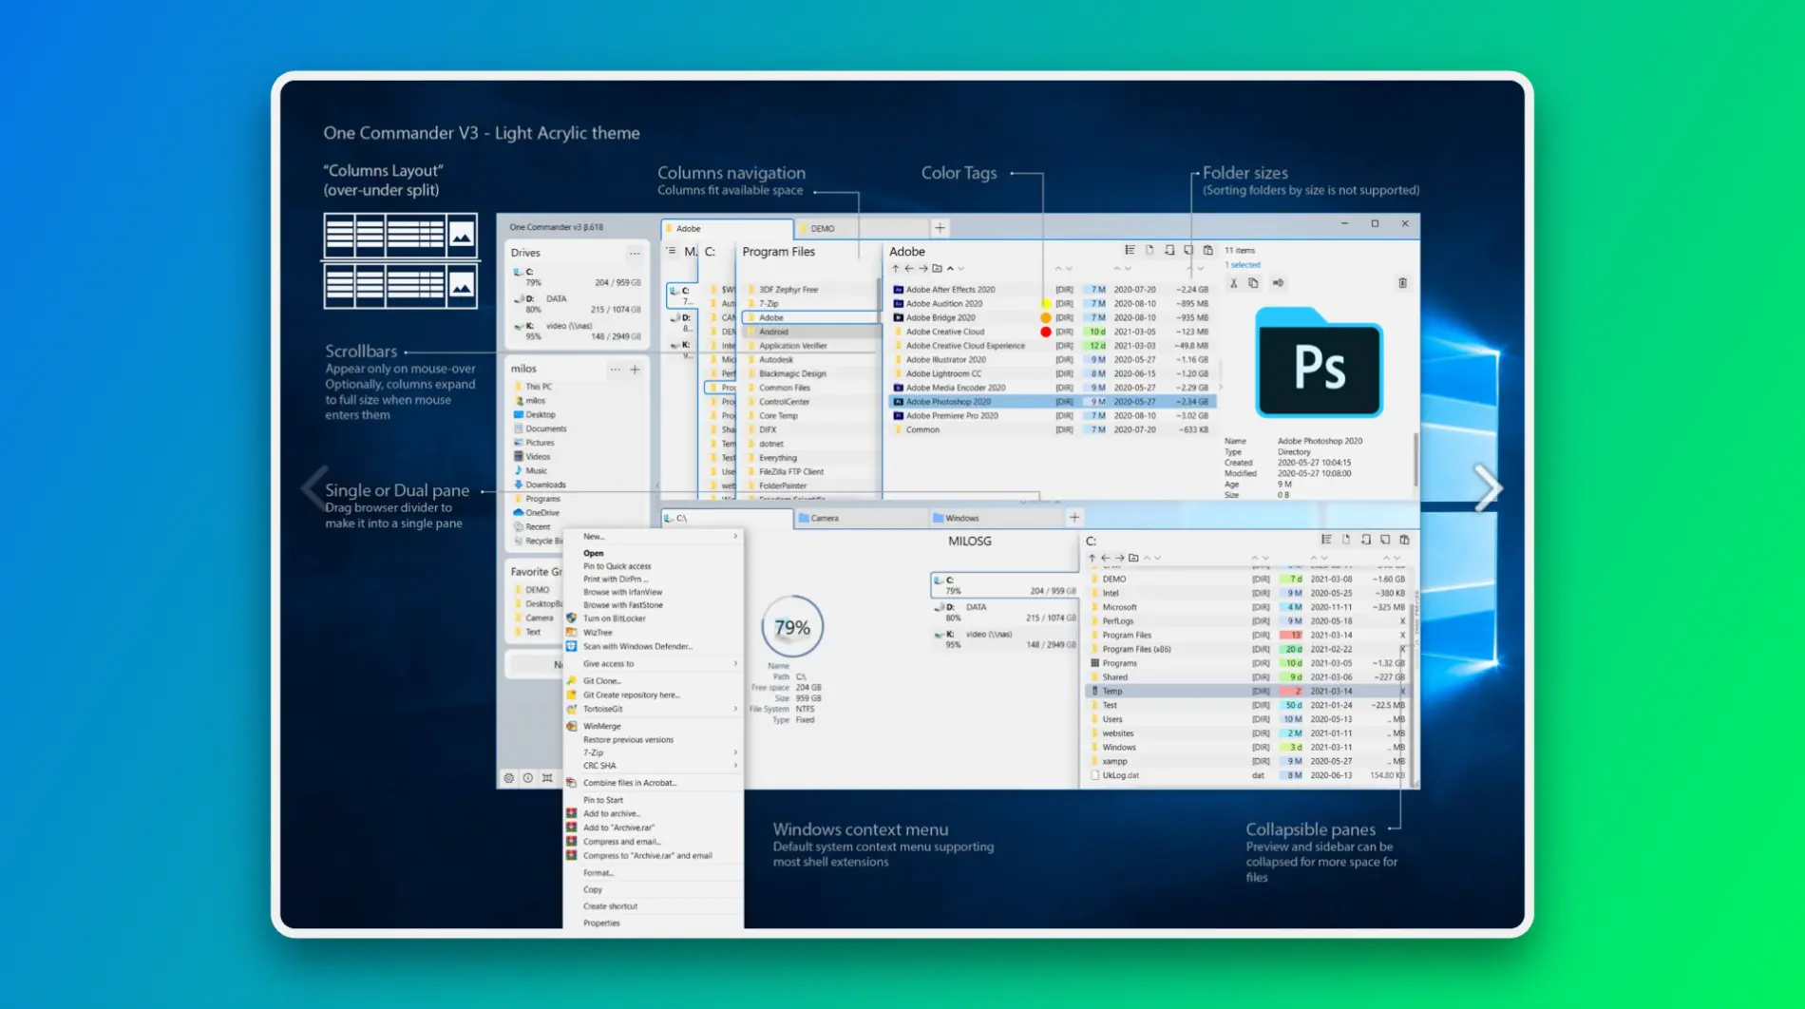Click the trash delete icon in the preview pane
The image size is (1805, 1009).
pos(1402,283)
